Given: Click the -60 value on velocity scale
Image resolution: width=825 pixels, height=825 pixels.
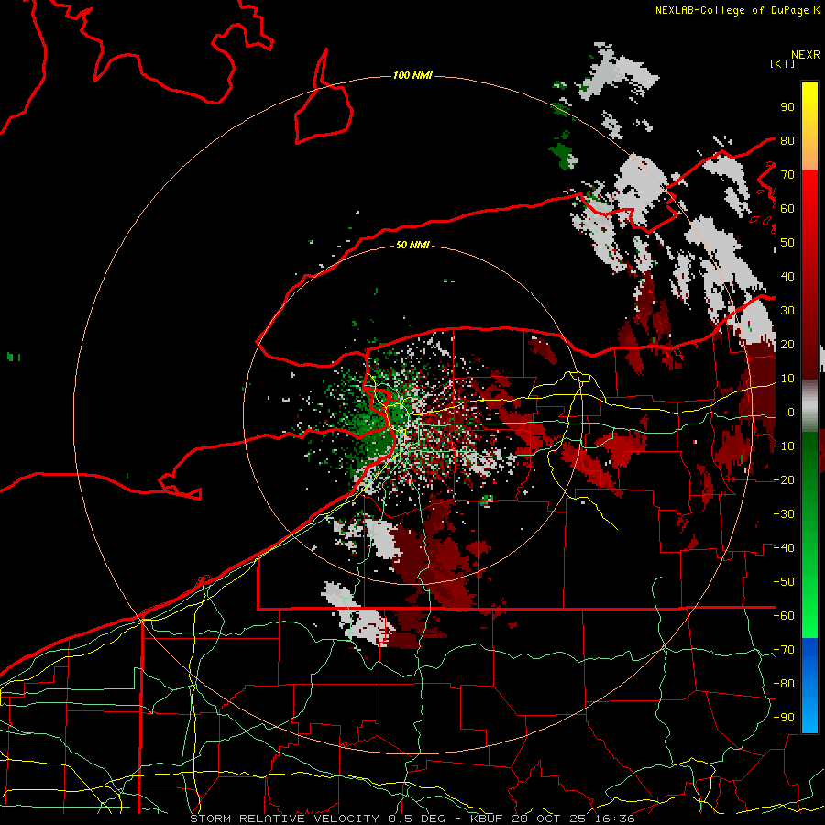Looking at the screenshot, I should [784, 616].
